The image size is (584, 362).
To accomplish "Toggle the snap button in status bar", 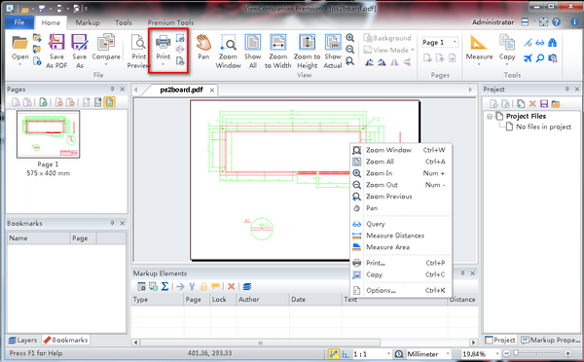I will tap(333, 353).
